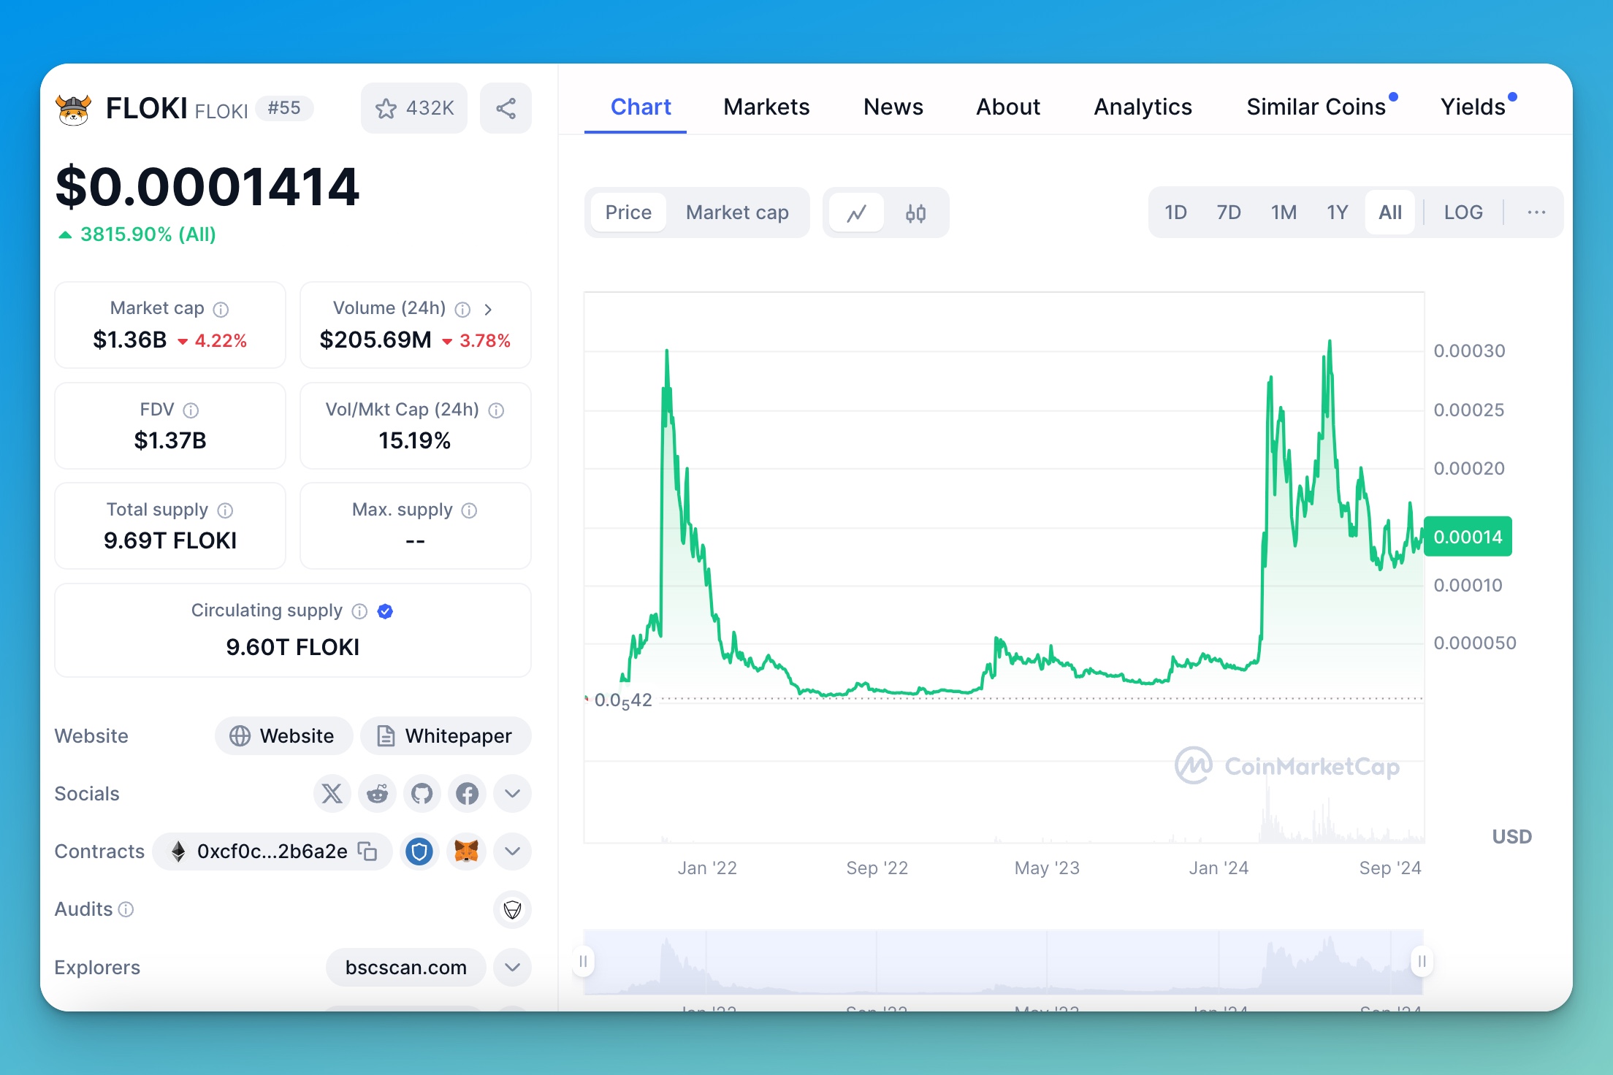Open the Analytics tab
The width and height of the screenshot is (1613, 1075).
pos(1143,107)
